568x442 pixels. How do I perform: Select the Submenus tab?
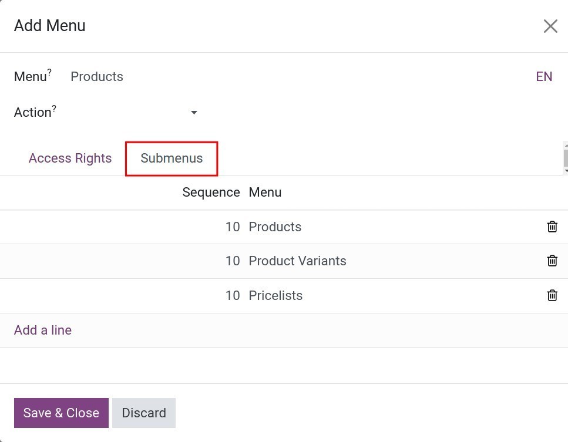coord(172,158)
